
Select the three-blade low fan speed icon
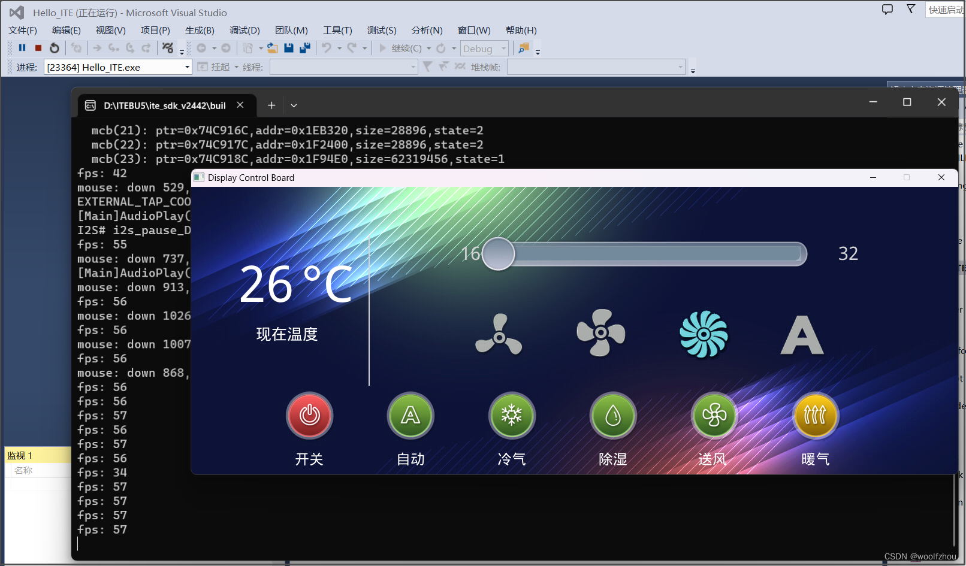pyautogui.click(x=498, y=333)
